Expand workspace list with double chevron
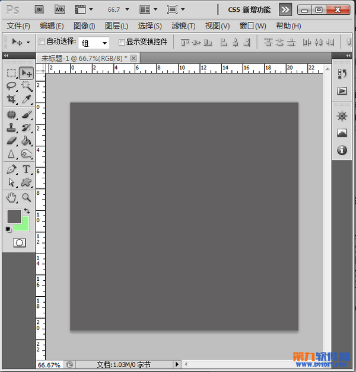The width and height of the screenshot is (356, 372). tap(285, 9)
